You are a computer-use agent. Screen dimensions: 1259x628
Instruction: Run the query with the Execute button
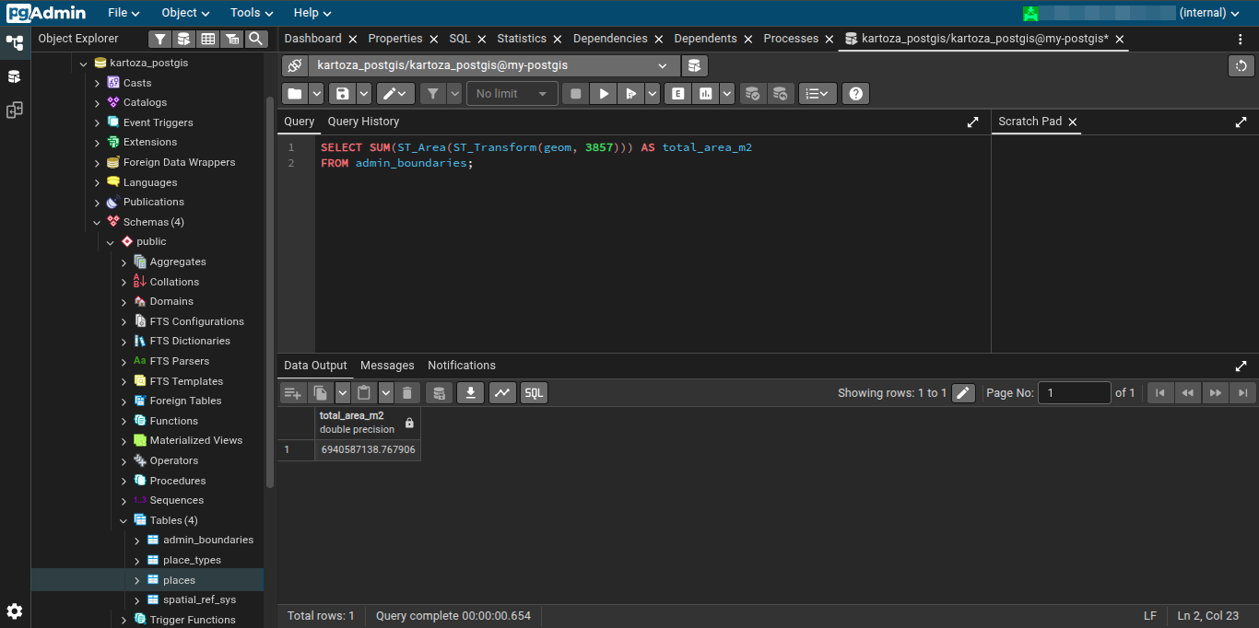click(x=603, y=94)
